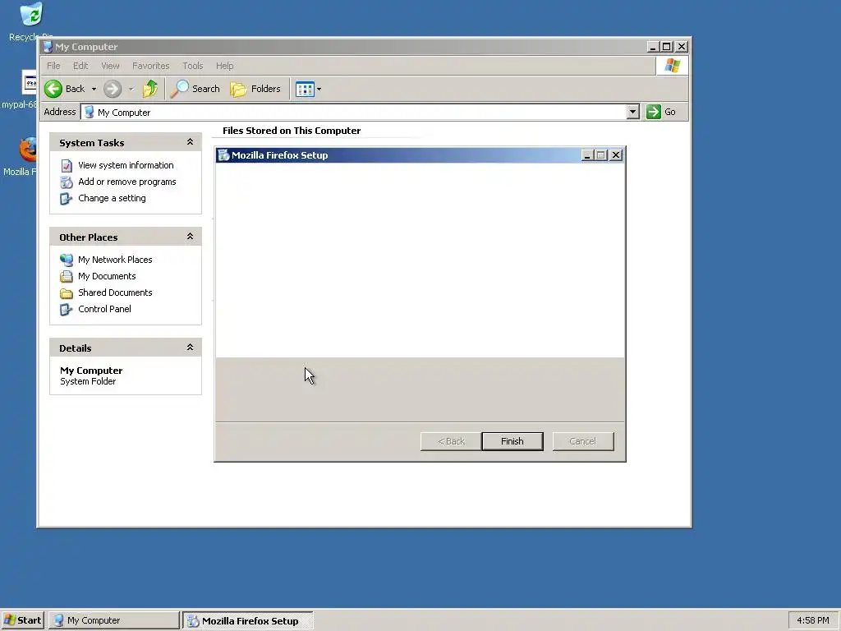Open My Network Places link

click(115, 260)
